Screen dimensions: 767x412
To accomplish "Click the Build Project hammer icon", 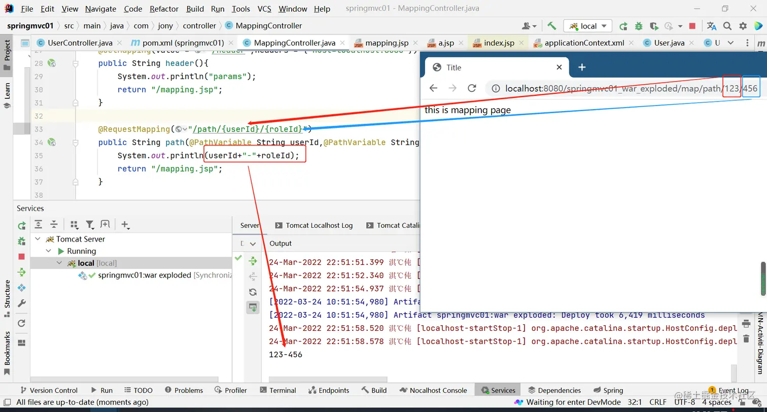I will click(x=552, y=26).
